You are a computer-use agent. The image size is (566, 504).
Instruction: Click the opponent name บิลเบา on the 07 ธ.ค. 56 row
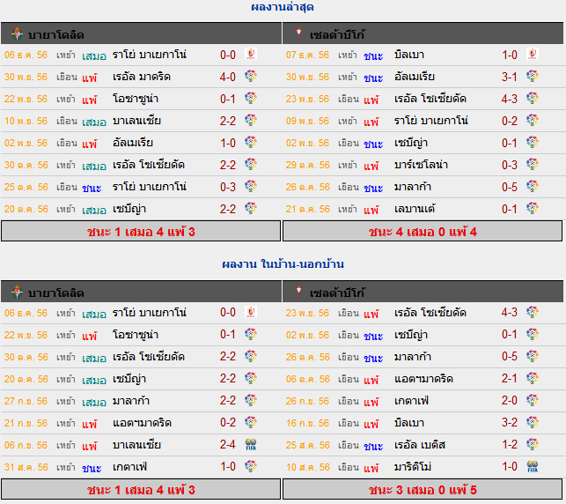[x=409, y=55]
